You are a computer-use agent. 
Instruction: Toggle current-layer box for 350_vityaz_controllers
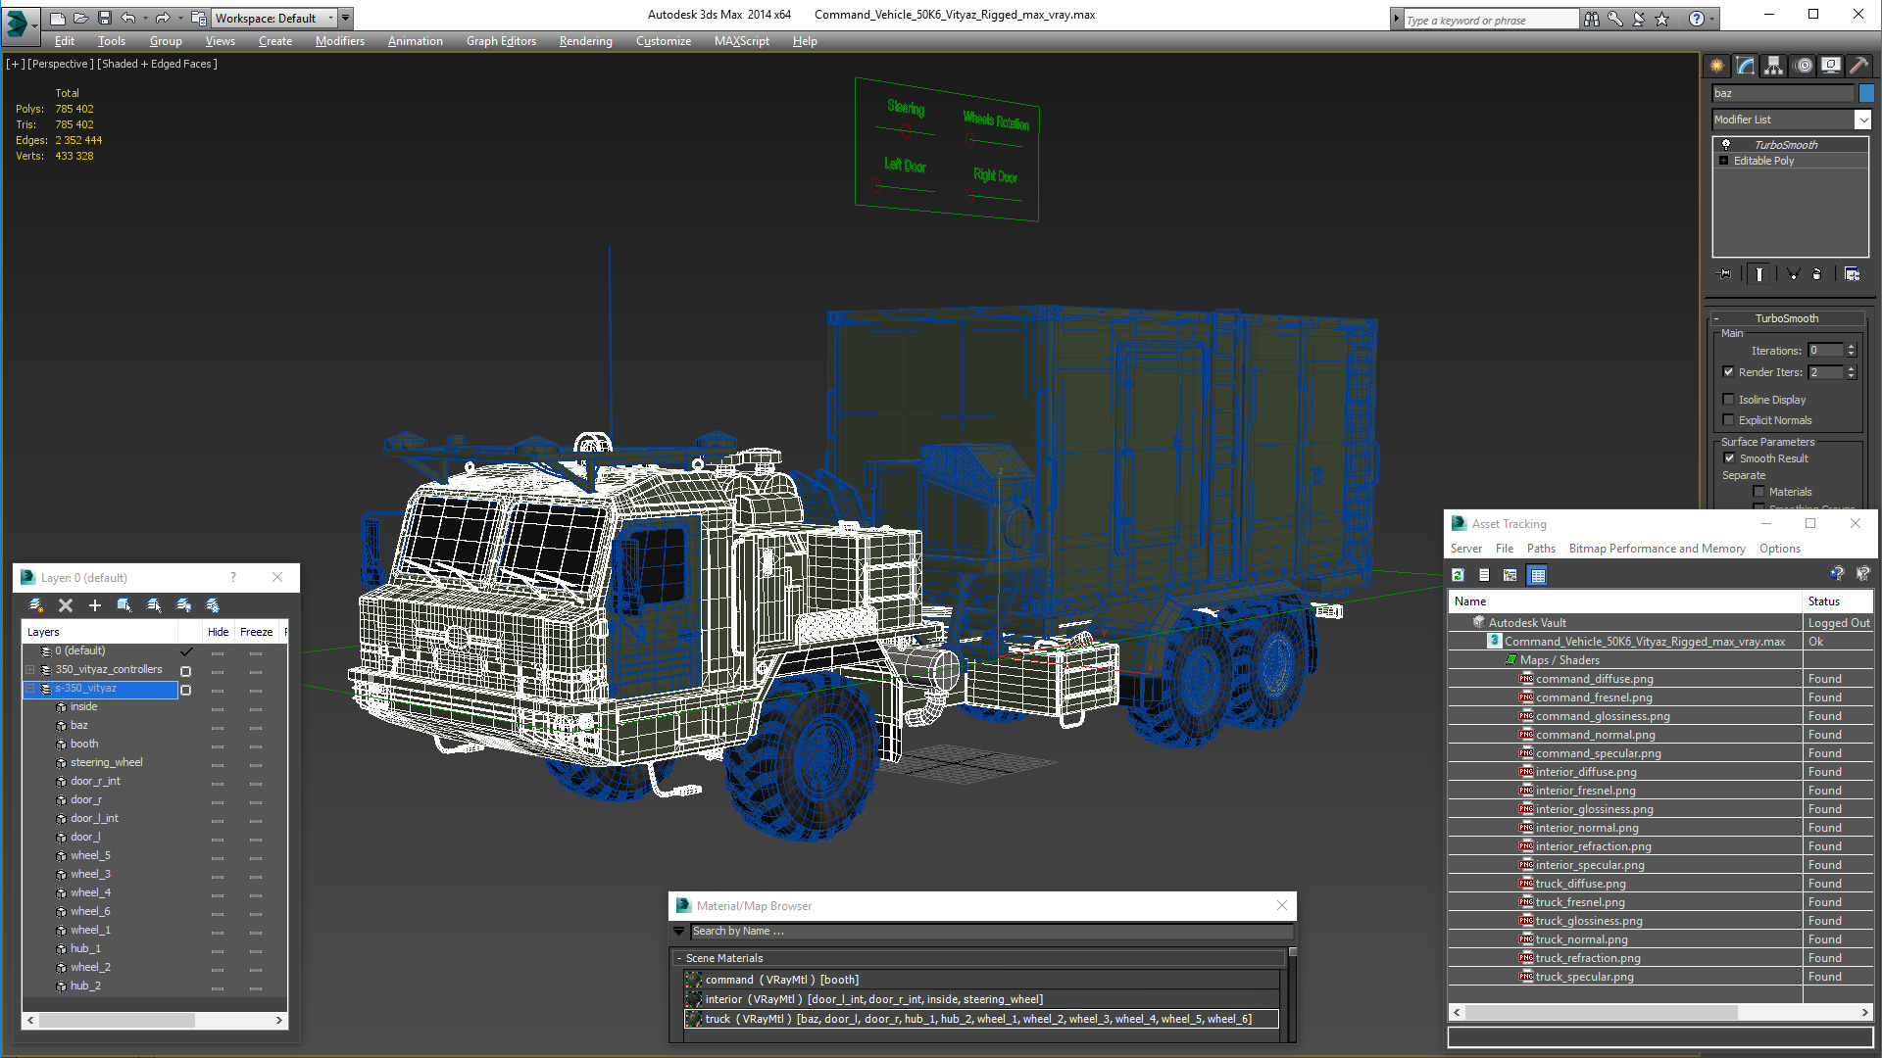[185, 671]
